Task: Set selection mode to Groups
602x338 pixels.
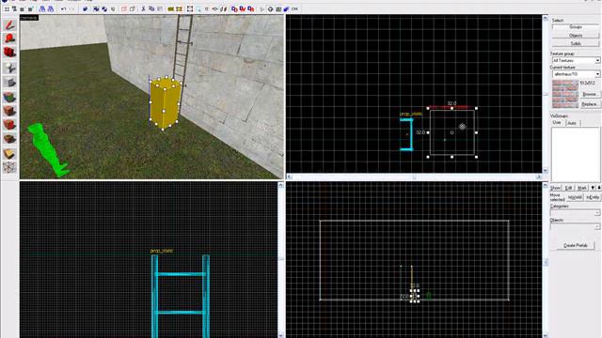Action: coord(576,27)
